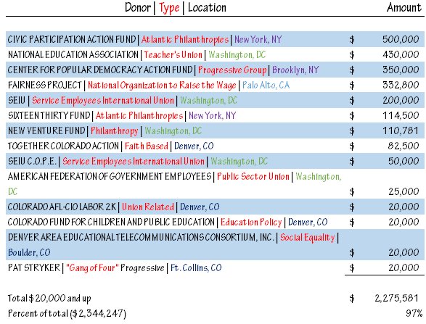Screen dimensions: 426x324
Task: Click the 350,000 amount value
Action: coord(401,70)
